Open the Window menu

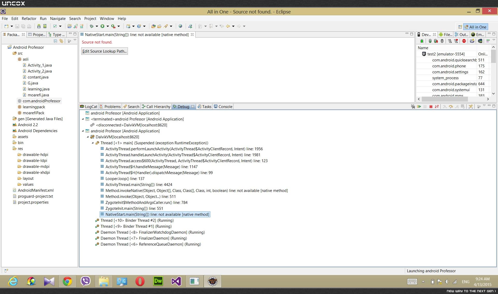click(x=107, y=19)
